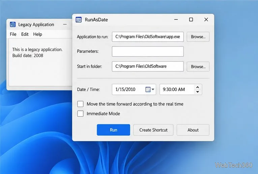Image resolution: width=258 pixels, height=174 pixels.
Task: Click the empty Parameters field
Action: pos(148,51)
